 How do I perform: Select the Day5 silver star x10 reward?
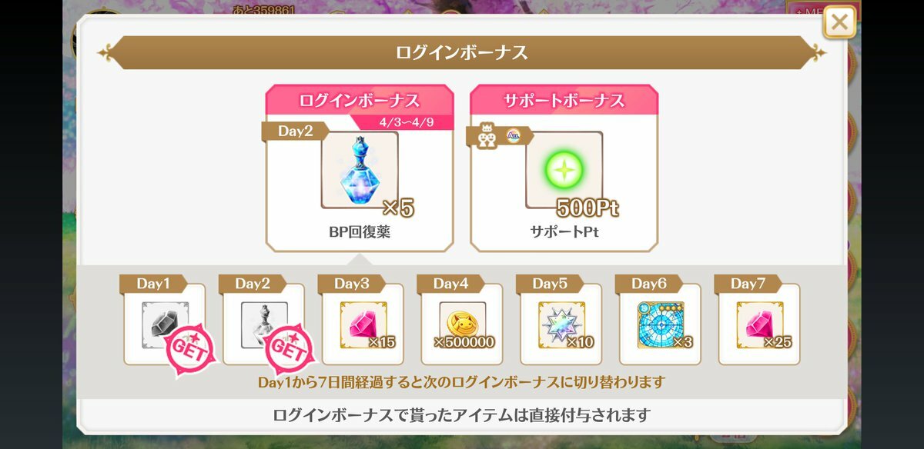pos(561,324)
